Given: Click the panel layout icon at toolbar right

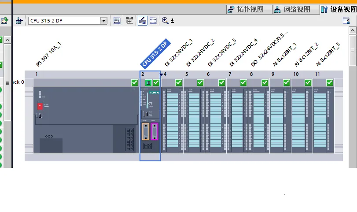Looking at the screenshot, I should 346,21.
